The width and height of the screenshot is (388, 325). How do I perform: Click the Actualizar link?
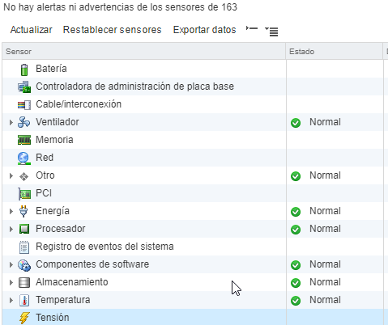click(32, 30)
